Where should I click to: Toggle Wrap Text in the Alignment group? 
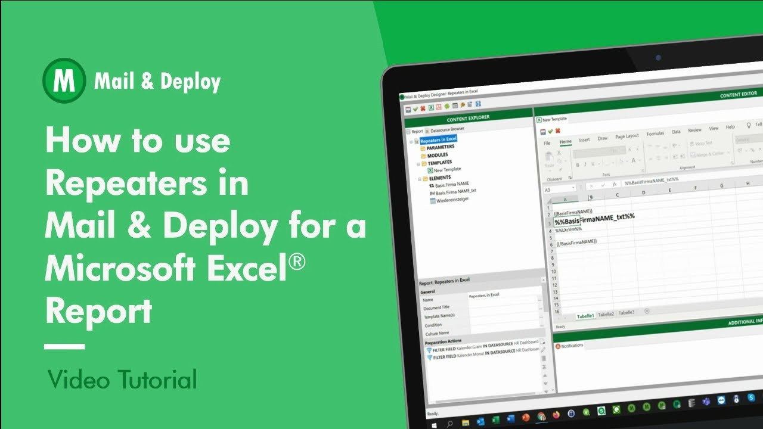[702, 144]
